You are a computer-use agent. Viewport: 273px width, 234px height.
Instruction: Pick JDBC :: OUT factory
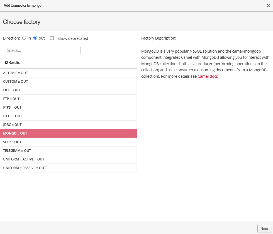pos(12,125)
